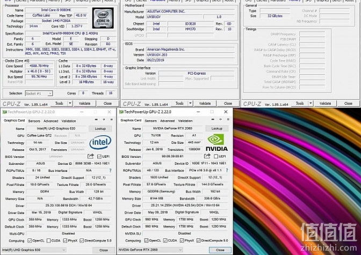Screen dimensions: 361x255
Task: Toggle DirectCompute 5.0 checkbox in NVIDIA GPU-Z
Action: (x=198, y=241)
